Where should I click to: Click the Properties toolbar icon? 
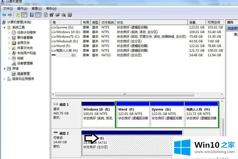52,15
